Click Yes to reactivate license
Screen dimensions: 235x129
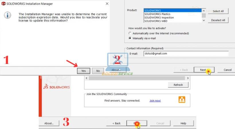[83, 71]
